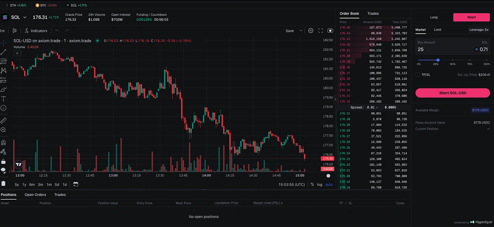This screenshot has width=494, height=227.
Task: Click the trash remove drawings icon
Action: (x=3, y=183)
